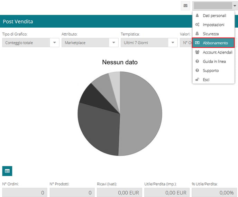The width and height of the screenshot is (238, 197).
Task: Click the Nessun dato chart title
Action: (120, 62)
